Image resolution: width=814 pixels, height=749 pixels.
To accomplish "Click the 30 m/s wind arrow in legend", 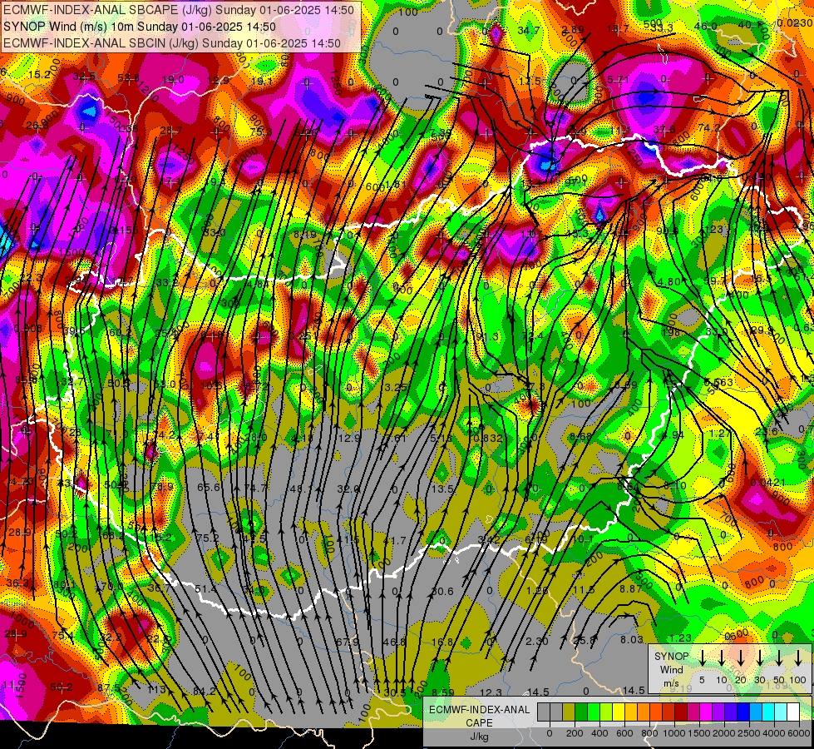I will point(760,658).
